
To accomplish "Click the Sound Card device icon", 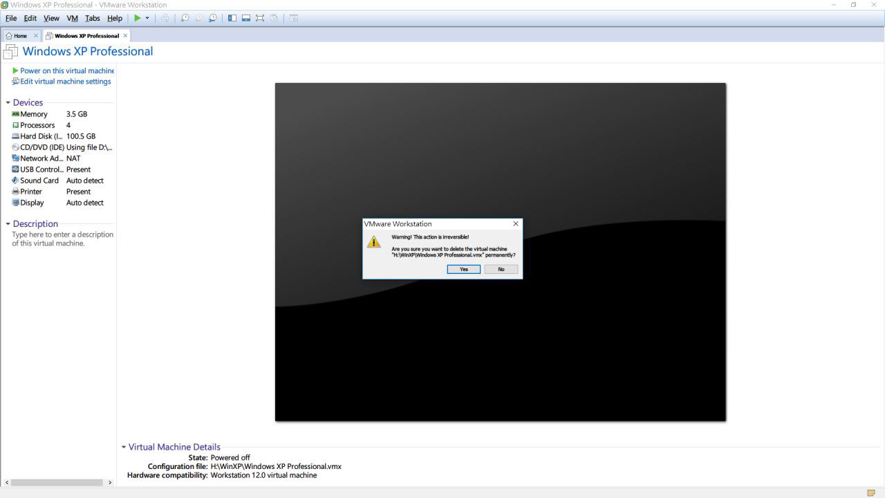I will (15, 181).
